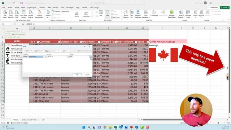Click the formula bar input
This screenshot has width=231, height=130.
click(x=127, y=24)
